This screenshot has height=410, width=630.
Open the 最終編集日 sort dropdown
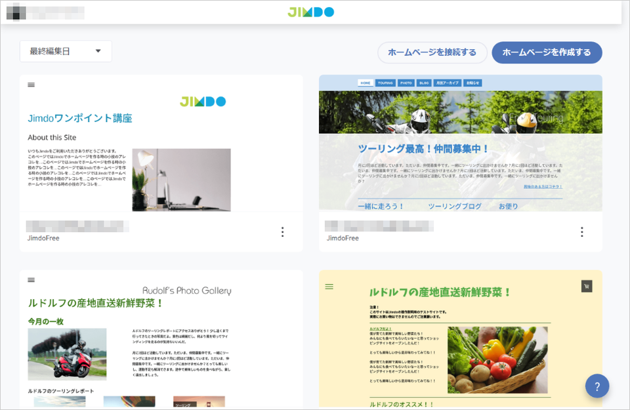tap(66, 51)
